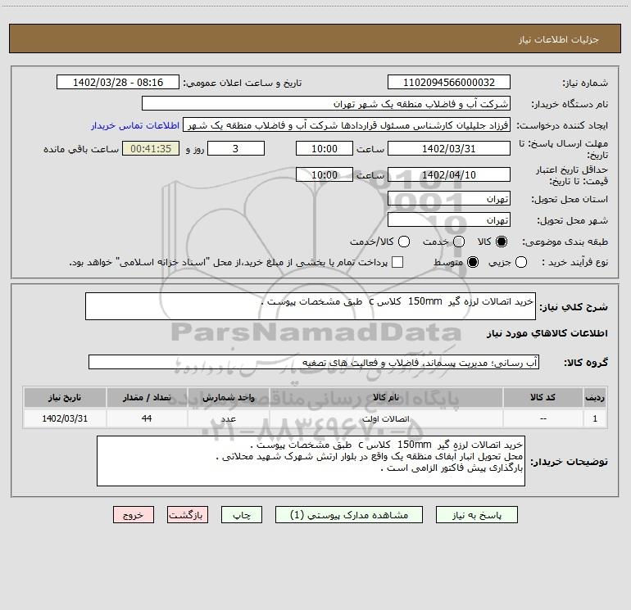Screen dimensions: 631x610
Task: Click the ردیف column header
Action: coord(595,397)
